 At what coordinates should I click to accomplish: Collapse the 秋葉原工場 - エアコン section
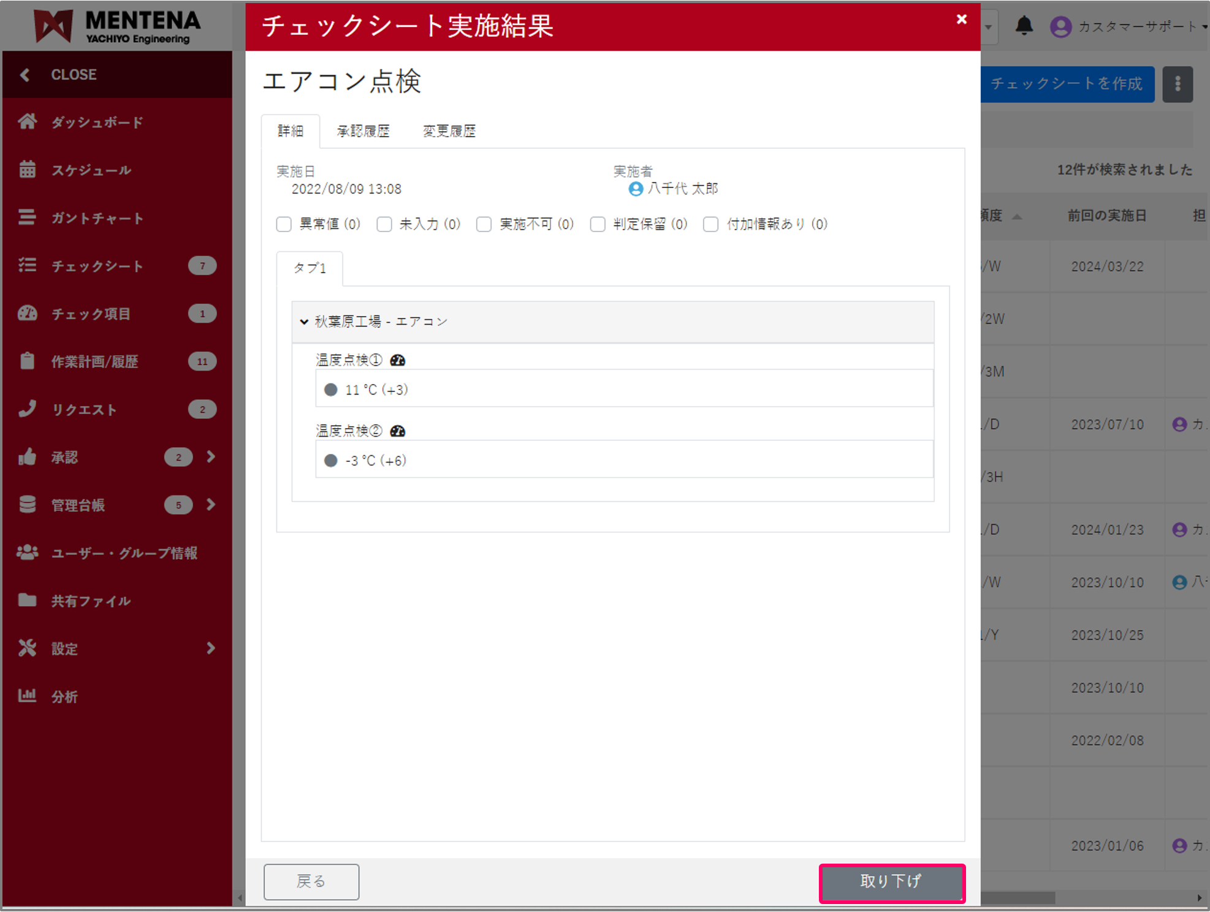click(x=304, y=322)
